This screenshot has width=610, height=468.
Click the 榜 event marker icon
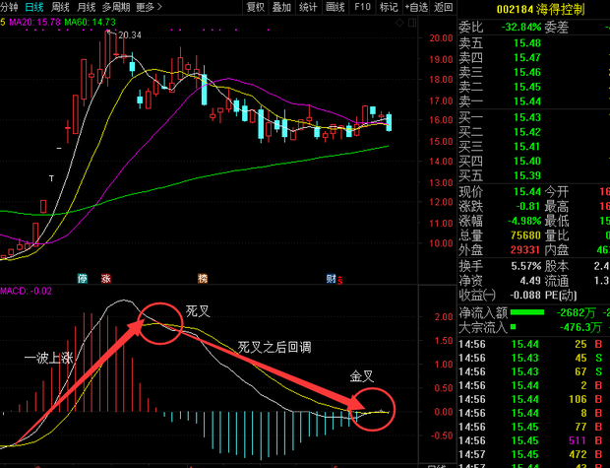pyautogui.click(x=203, y=279)
